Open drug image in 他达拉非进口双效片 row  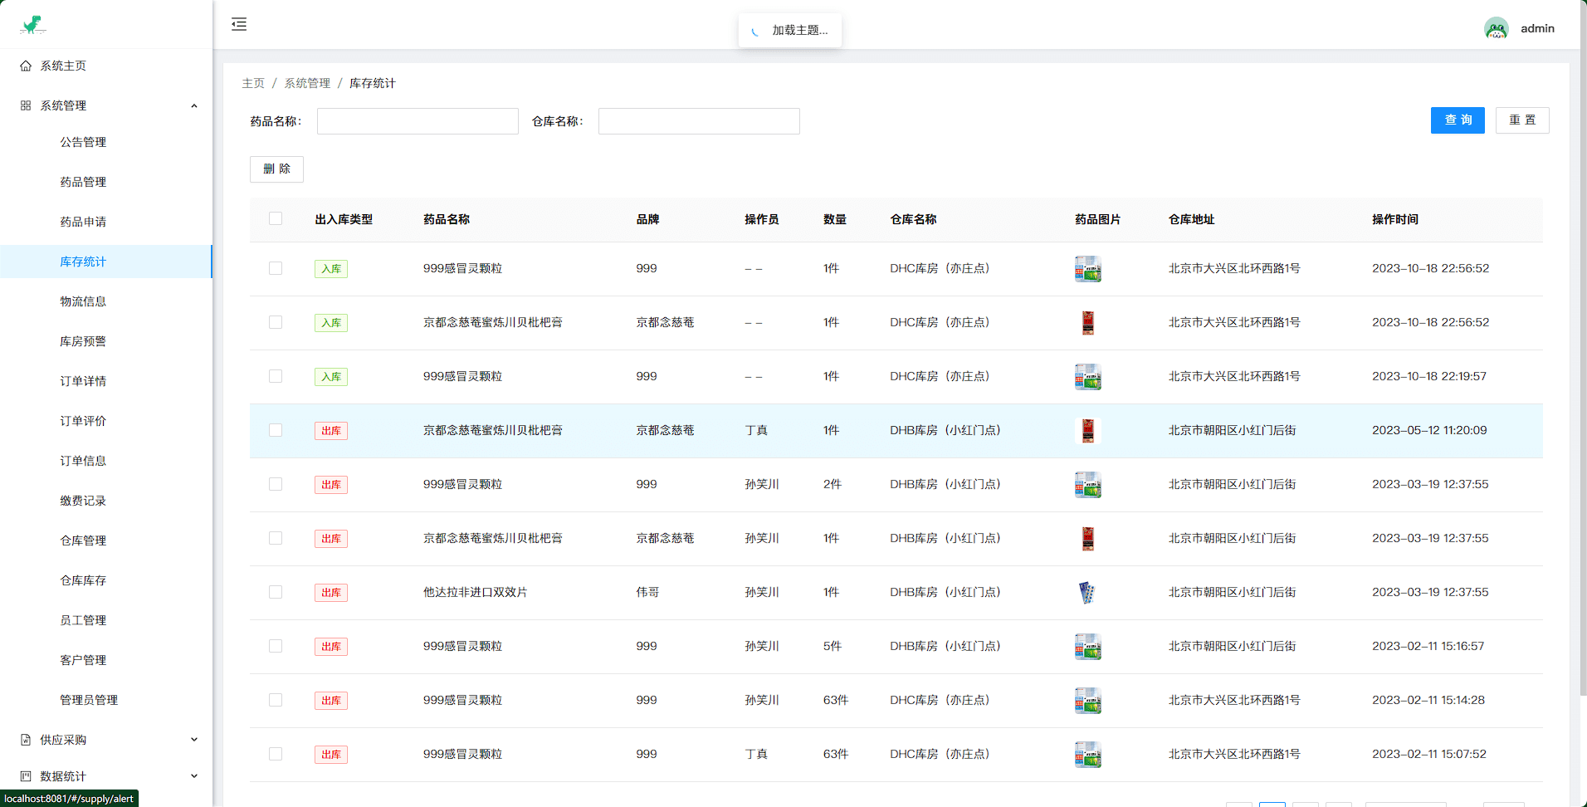click(x=1088, y=593)
